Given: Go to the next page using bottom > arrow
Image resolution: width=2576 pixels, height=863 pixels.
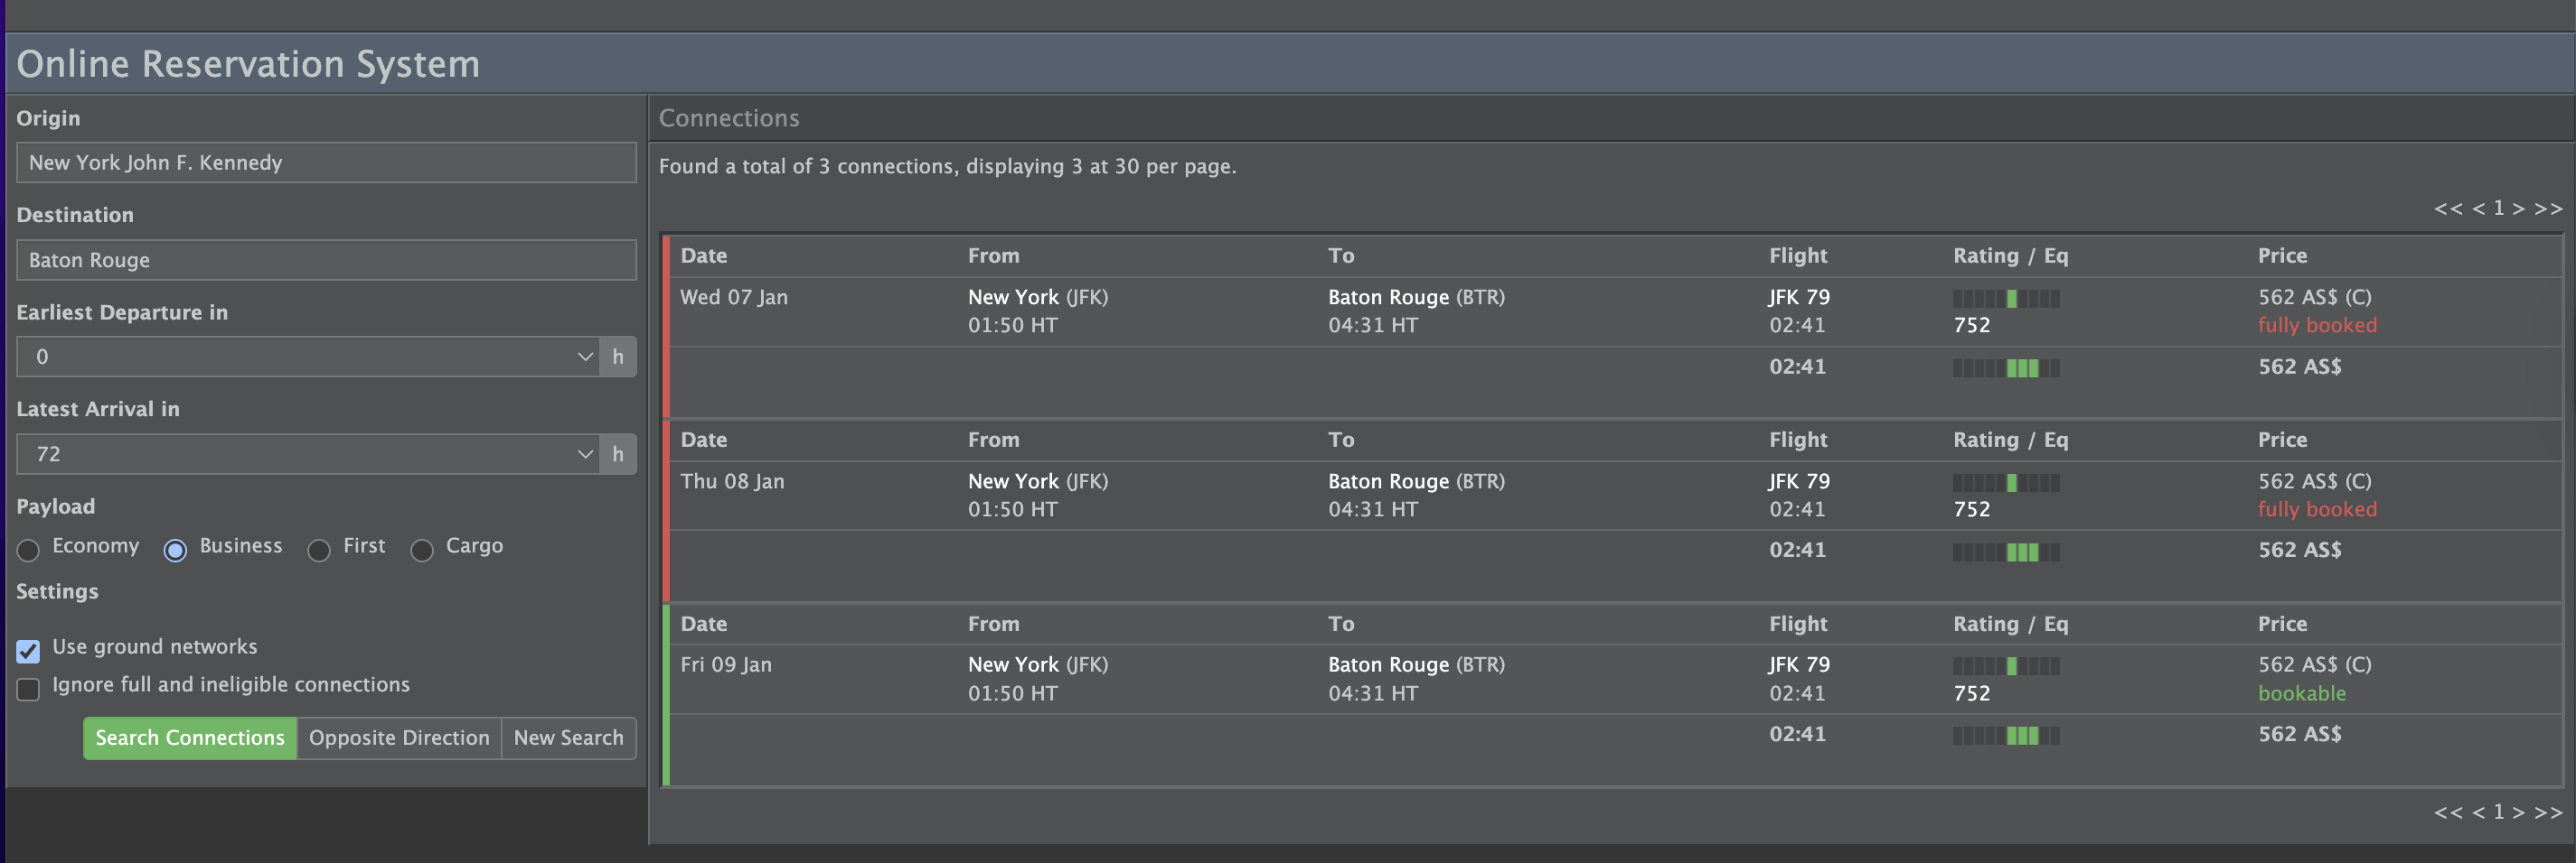Looking at the screenshot, I should pyautogui.click(x=2518, y=812).
